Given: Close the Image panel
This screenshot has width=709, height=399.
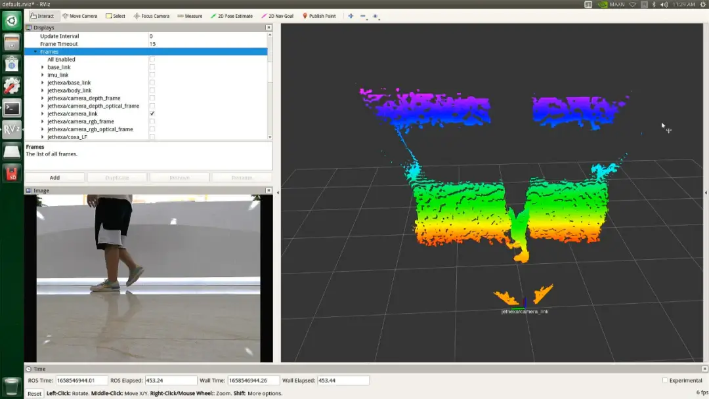Looking at the screenshot, I should coord(269,190).
